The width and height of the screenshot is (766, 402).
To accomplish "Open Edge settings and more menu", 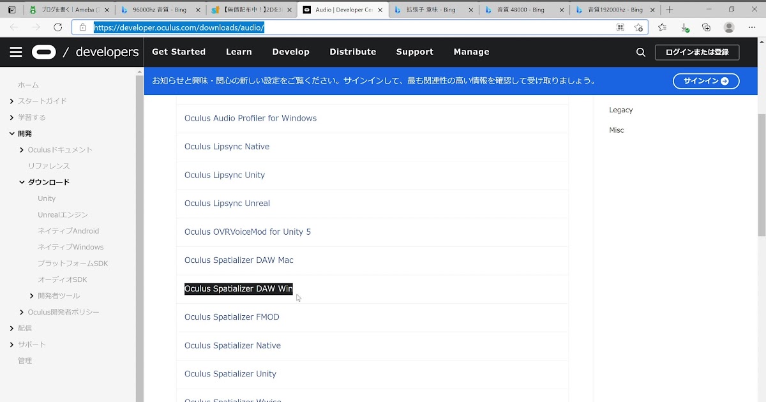I will coord(751,27).
